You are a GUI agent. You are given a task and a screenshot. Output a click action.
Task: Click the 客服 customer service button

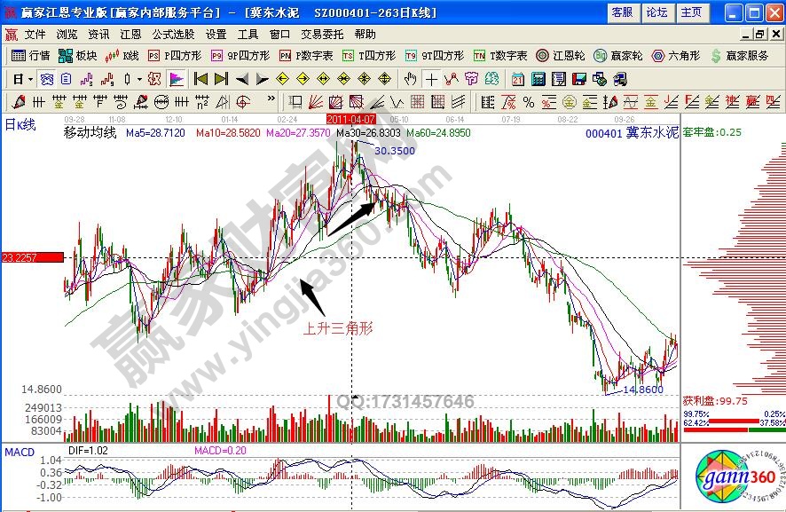coord(622,12)
